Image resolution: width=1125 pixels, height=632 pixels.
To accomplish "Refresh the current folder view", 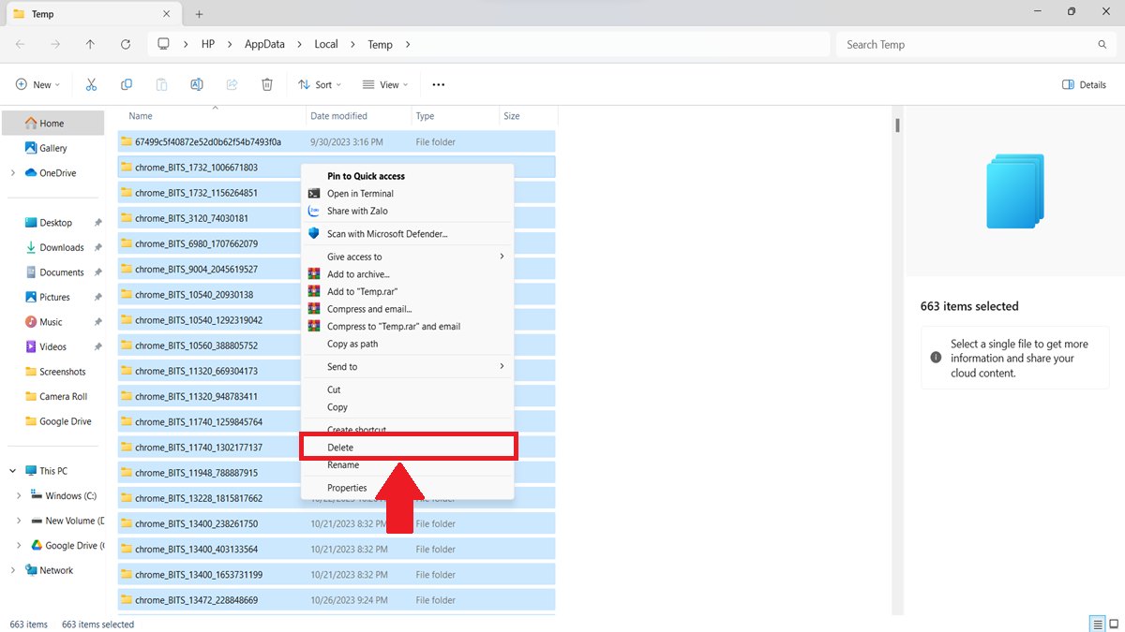I will 126,44.
